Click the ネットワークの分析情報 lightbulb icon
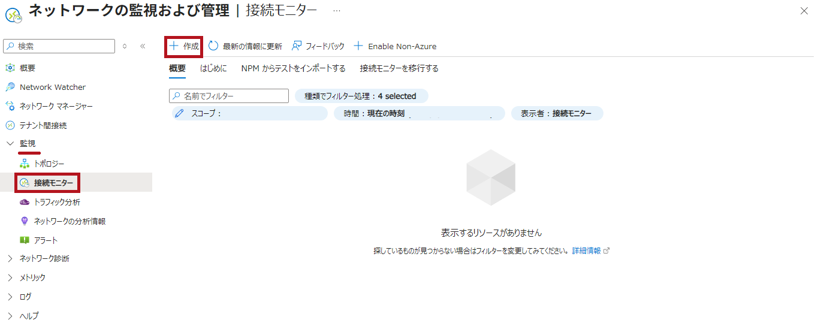Viewport: 821px width, 332px height. [24, 221]
